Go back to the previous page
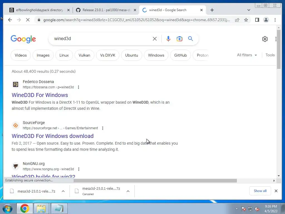285x214 pixels. tap(10, 20)
